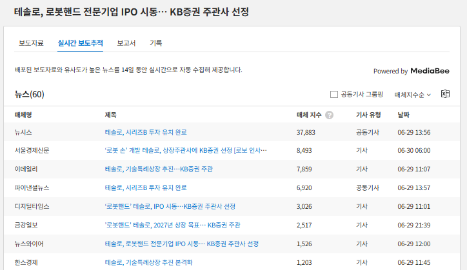Click 공동기사 type in 뉴시스 row

click(368, 132)
